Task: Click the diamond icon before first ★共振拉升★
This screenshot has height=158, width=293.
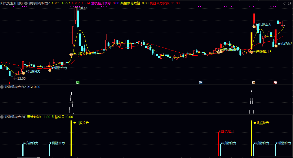Action: (x=71, y=55)
